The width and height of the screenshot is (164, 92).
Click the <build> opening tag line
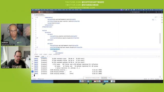[44, 31]
